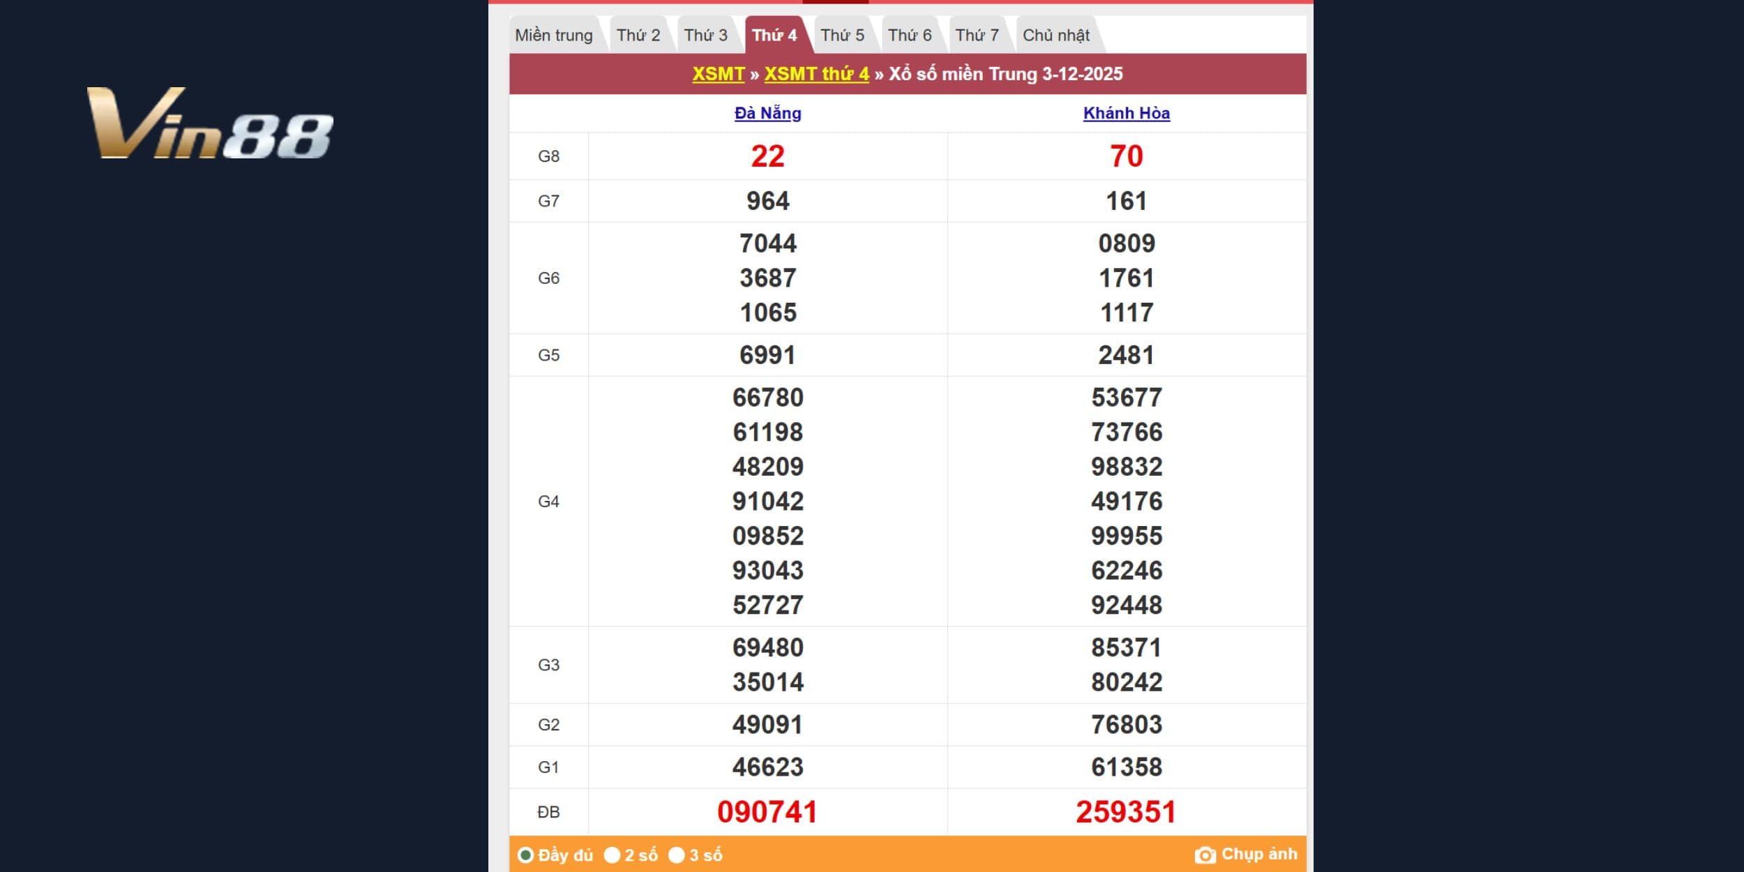Screen dimensions: 1744x872
Task: Go to the Thứ 6 tab
Action: [910, 36]
